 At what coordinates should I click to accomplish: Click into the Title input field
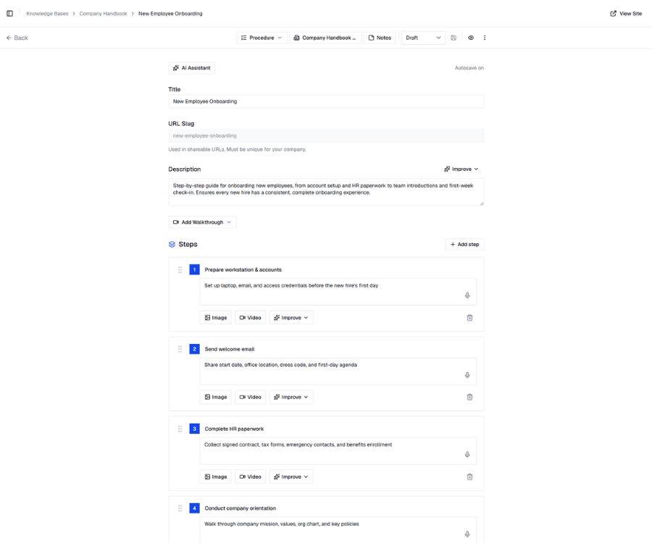point(326,101)
